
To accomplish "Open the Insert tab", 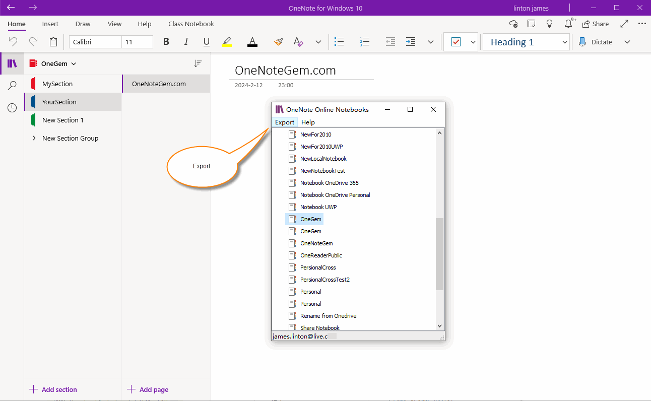I will pyautogui.click(x=50, y=24).
